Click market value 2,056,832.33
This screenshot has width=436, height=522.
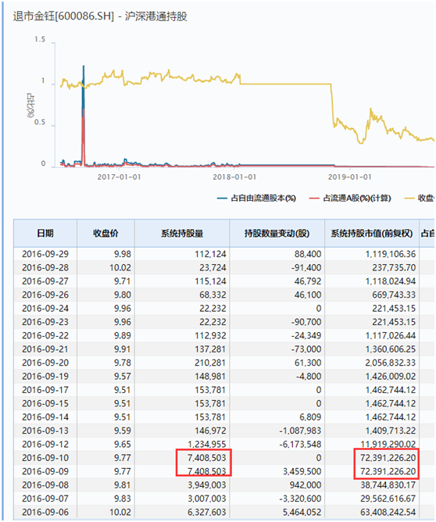391,363
